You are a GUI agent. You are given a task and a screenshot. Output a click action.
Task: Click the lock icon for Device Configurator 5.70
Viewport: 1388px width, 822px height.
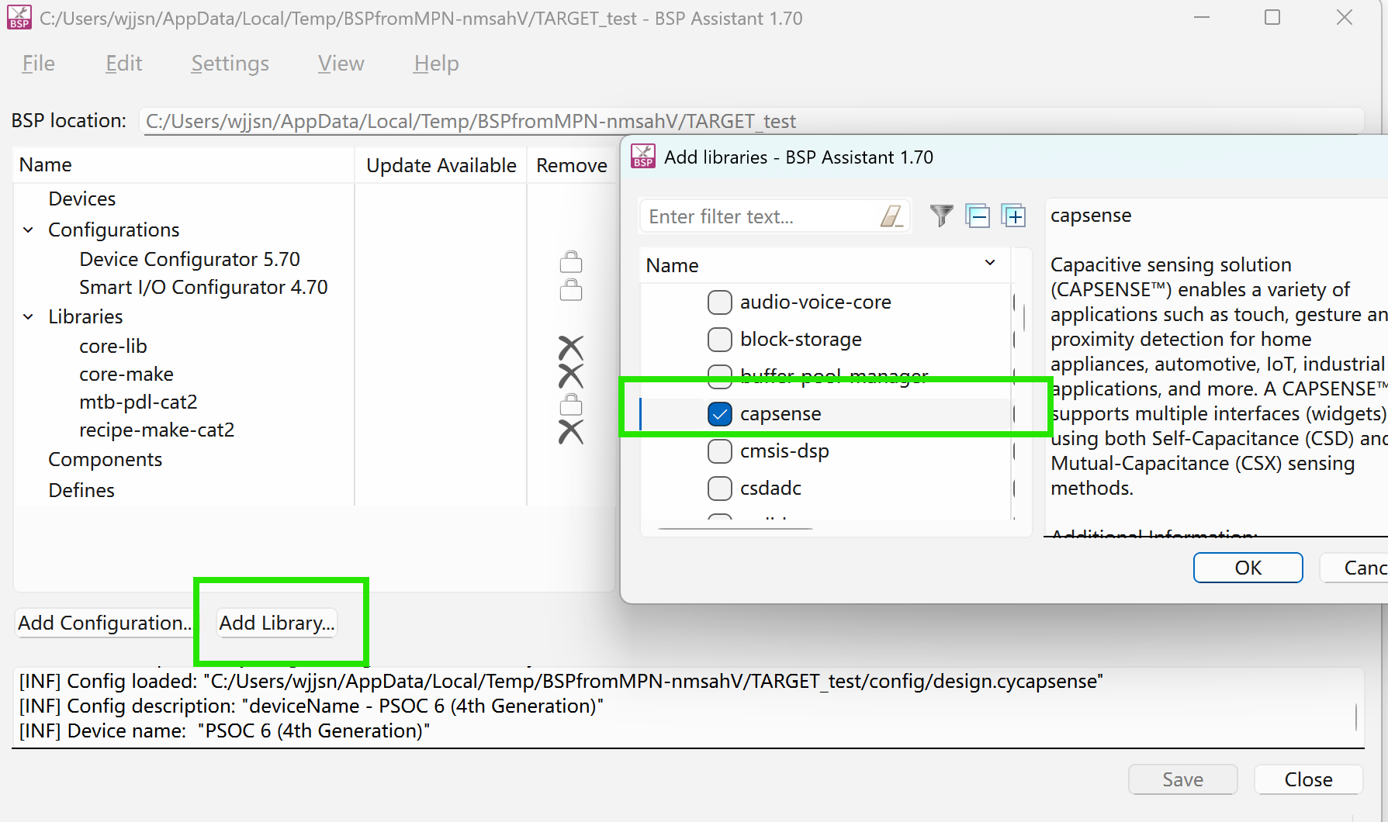(571, 261)
